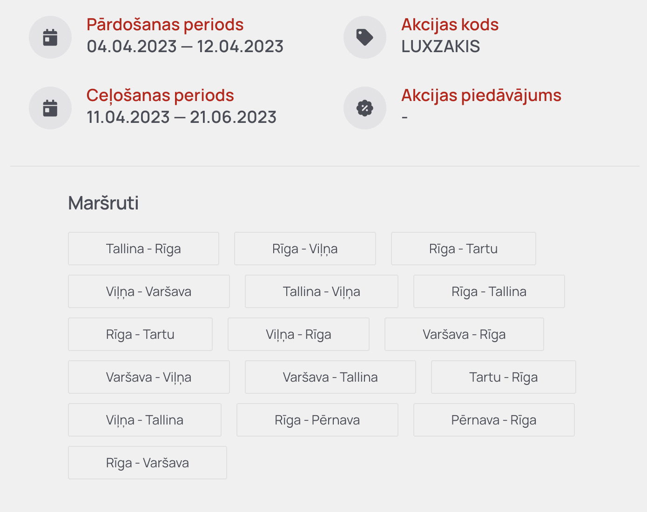Click the percent badge icon beside Akcijas piedāvājums

[365, 108]
